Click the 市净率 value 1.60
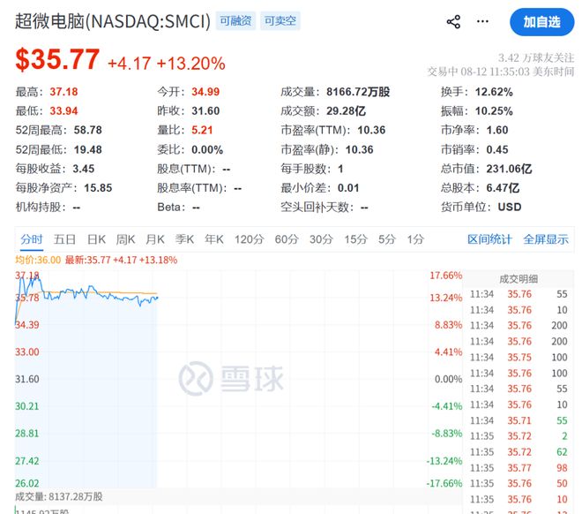 (497, 130)
